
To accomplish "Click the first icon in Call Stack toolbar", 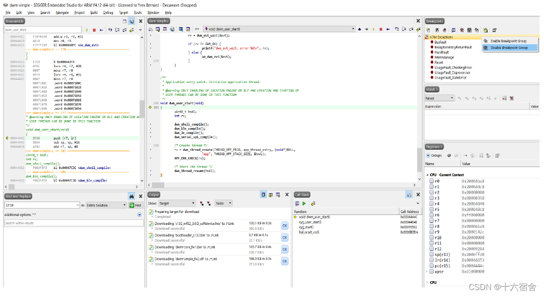I will pyautogui.click(x=297, y=204).
